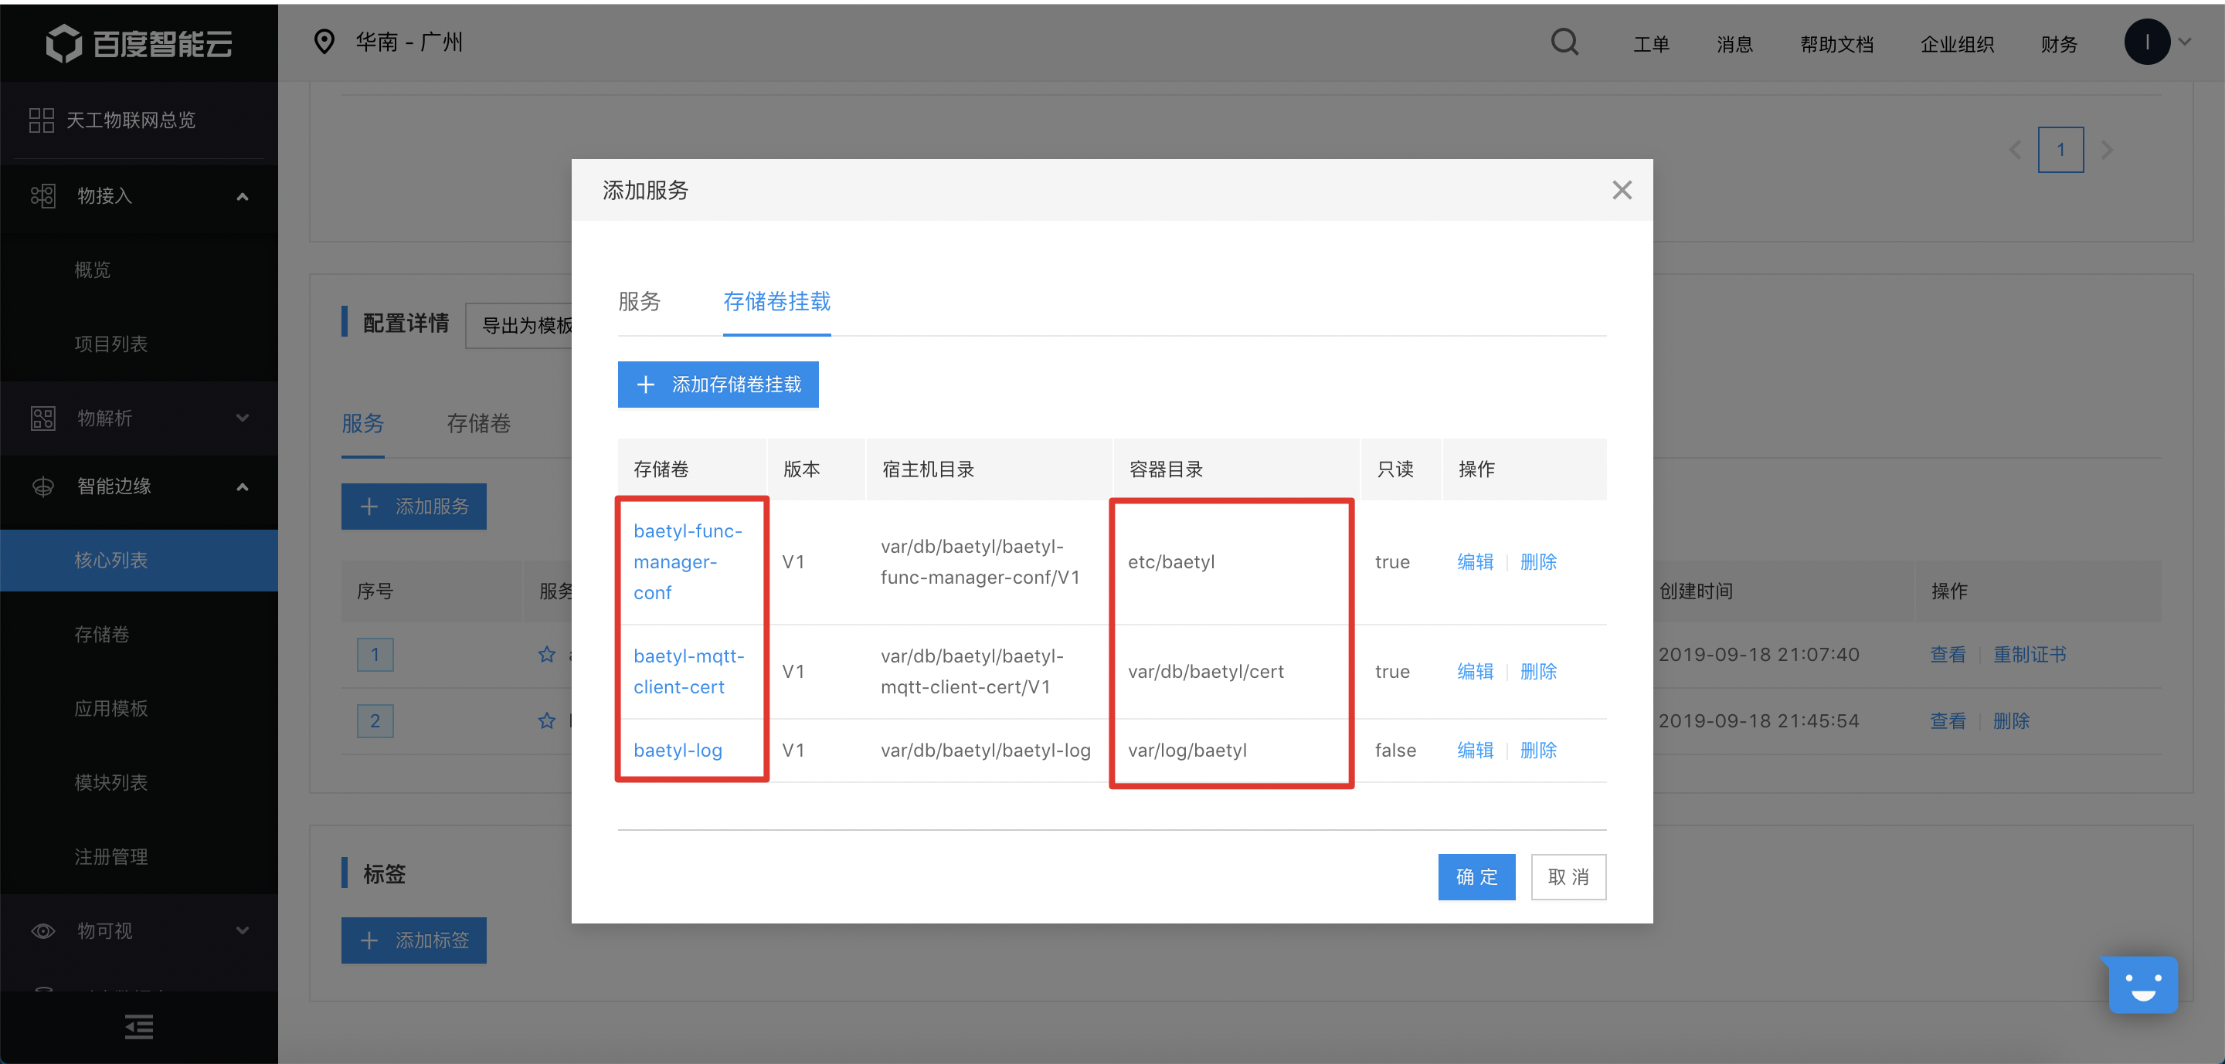Viewport: 2225px width, 1064px height.
Task: Open 核心列表 in sidebar
Action: click(x=139, y=560)
